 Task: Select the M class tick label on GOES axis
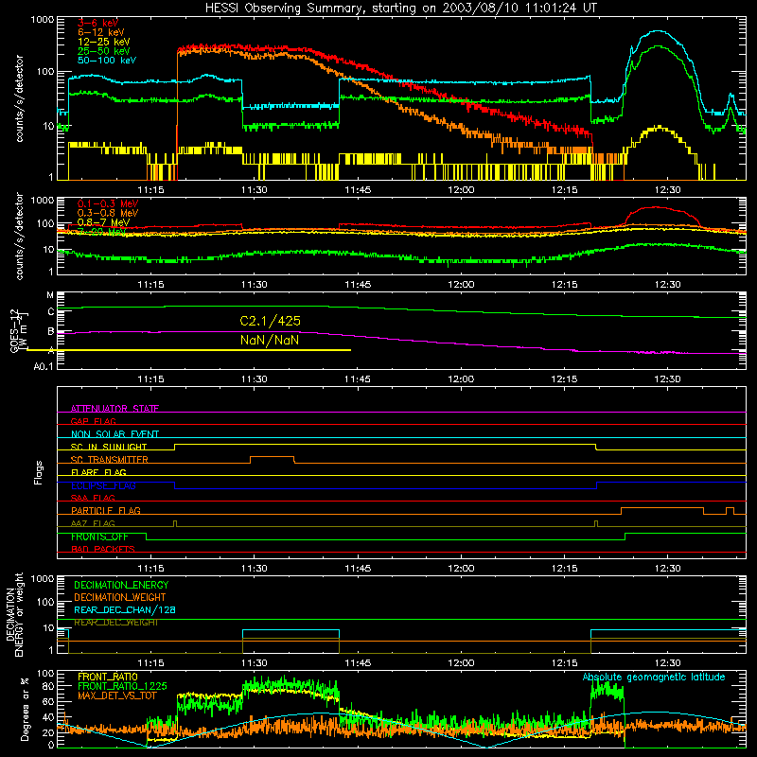[x=50, y=295]
